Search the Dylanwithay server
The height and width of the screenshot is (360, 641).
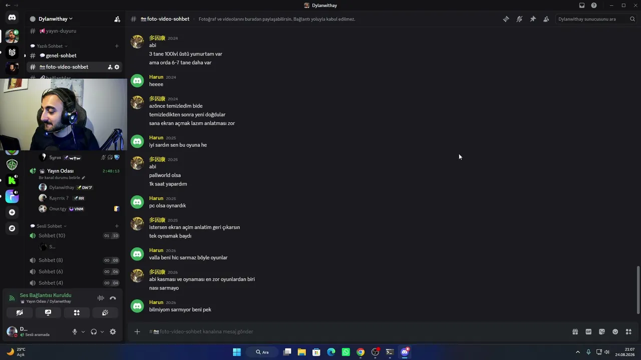(596, 19)
